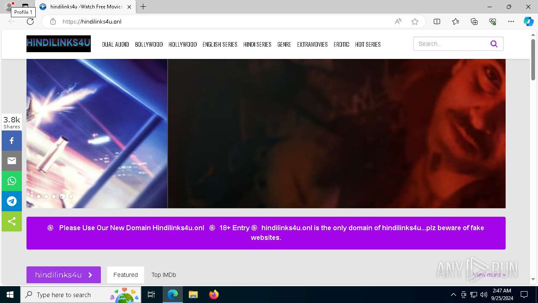Click the address bar URL
The image size is (538, 303).
tap(92, 21)
